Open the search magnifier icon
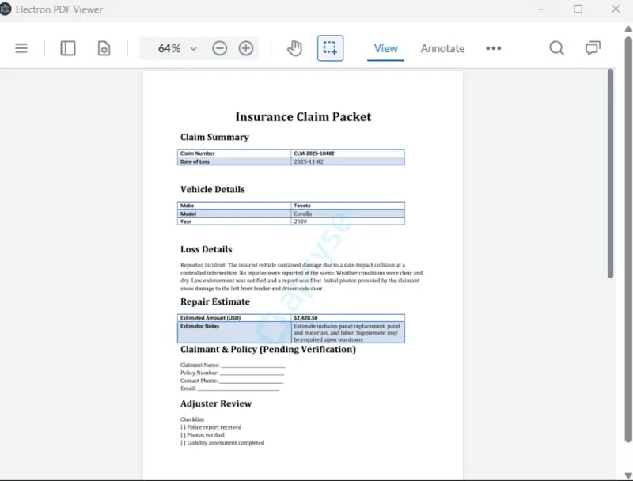The height and width of the screenshot is (481, 633). 557,48
